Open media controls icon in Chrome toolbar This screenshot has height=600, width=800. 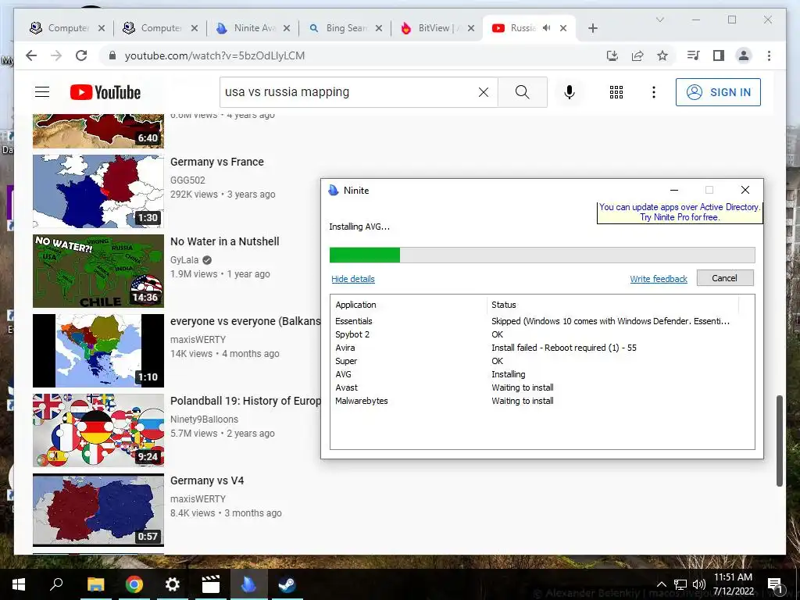point(693,55)
